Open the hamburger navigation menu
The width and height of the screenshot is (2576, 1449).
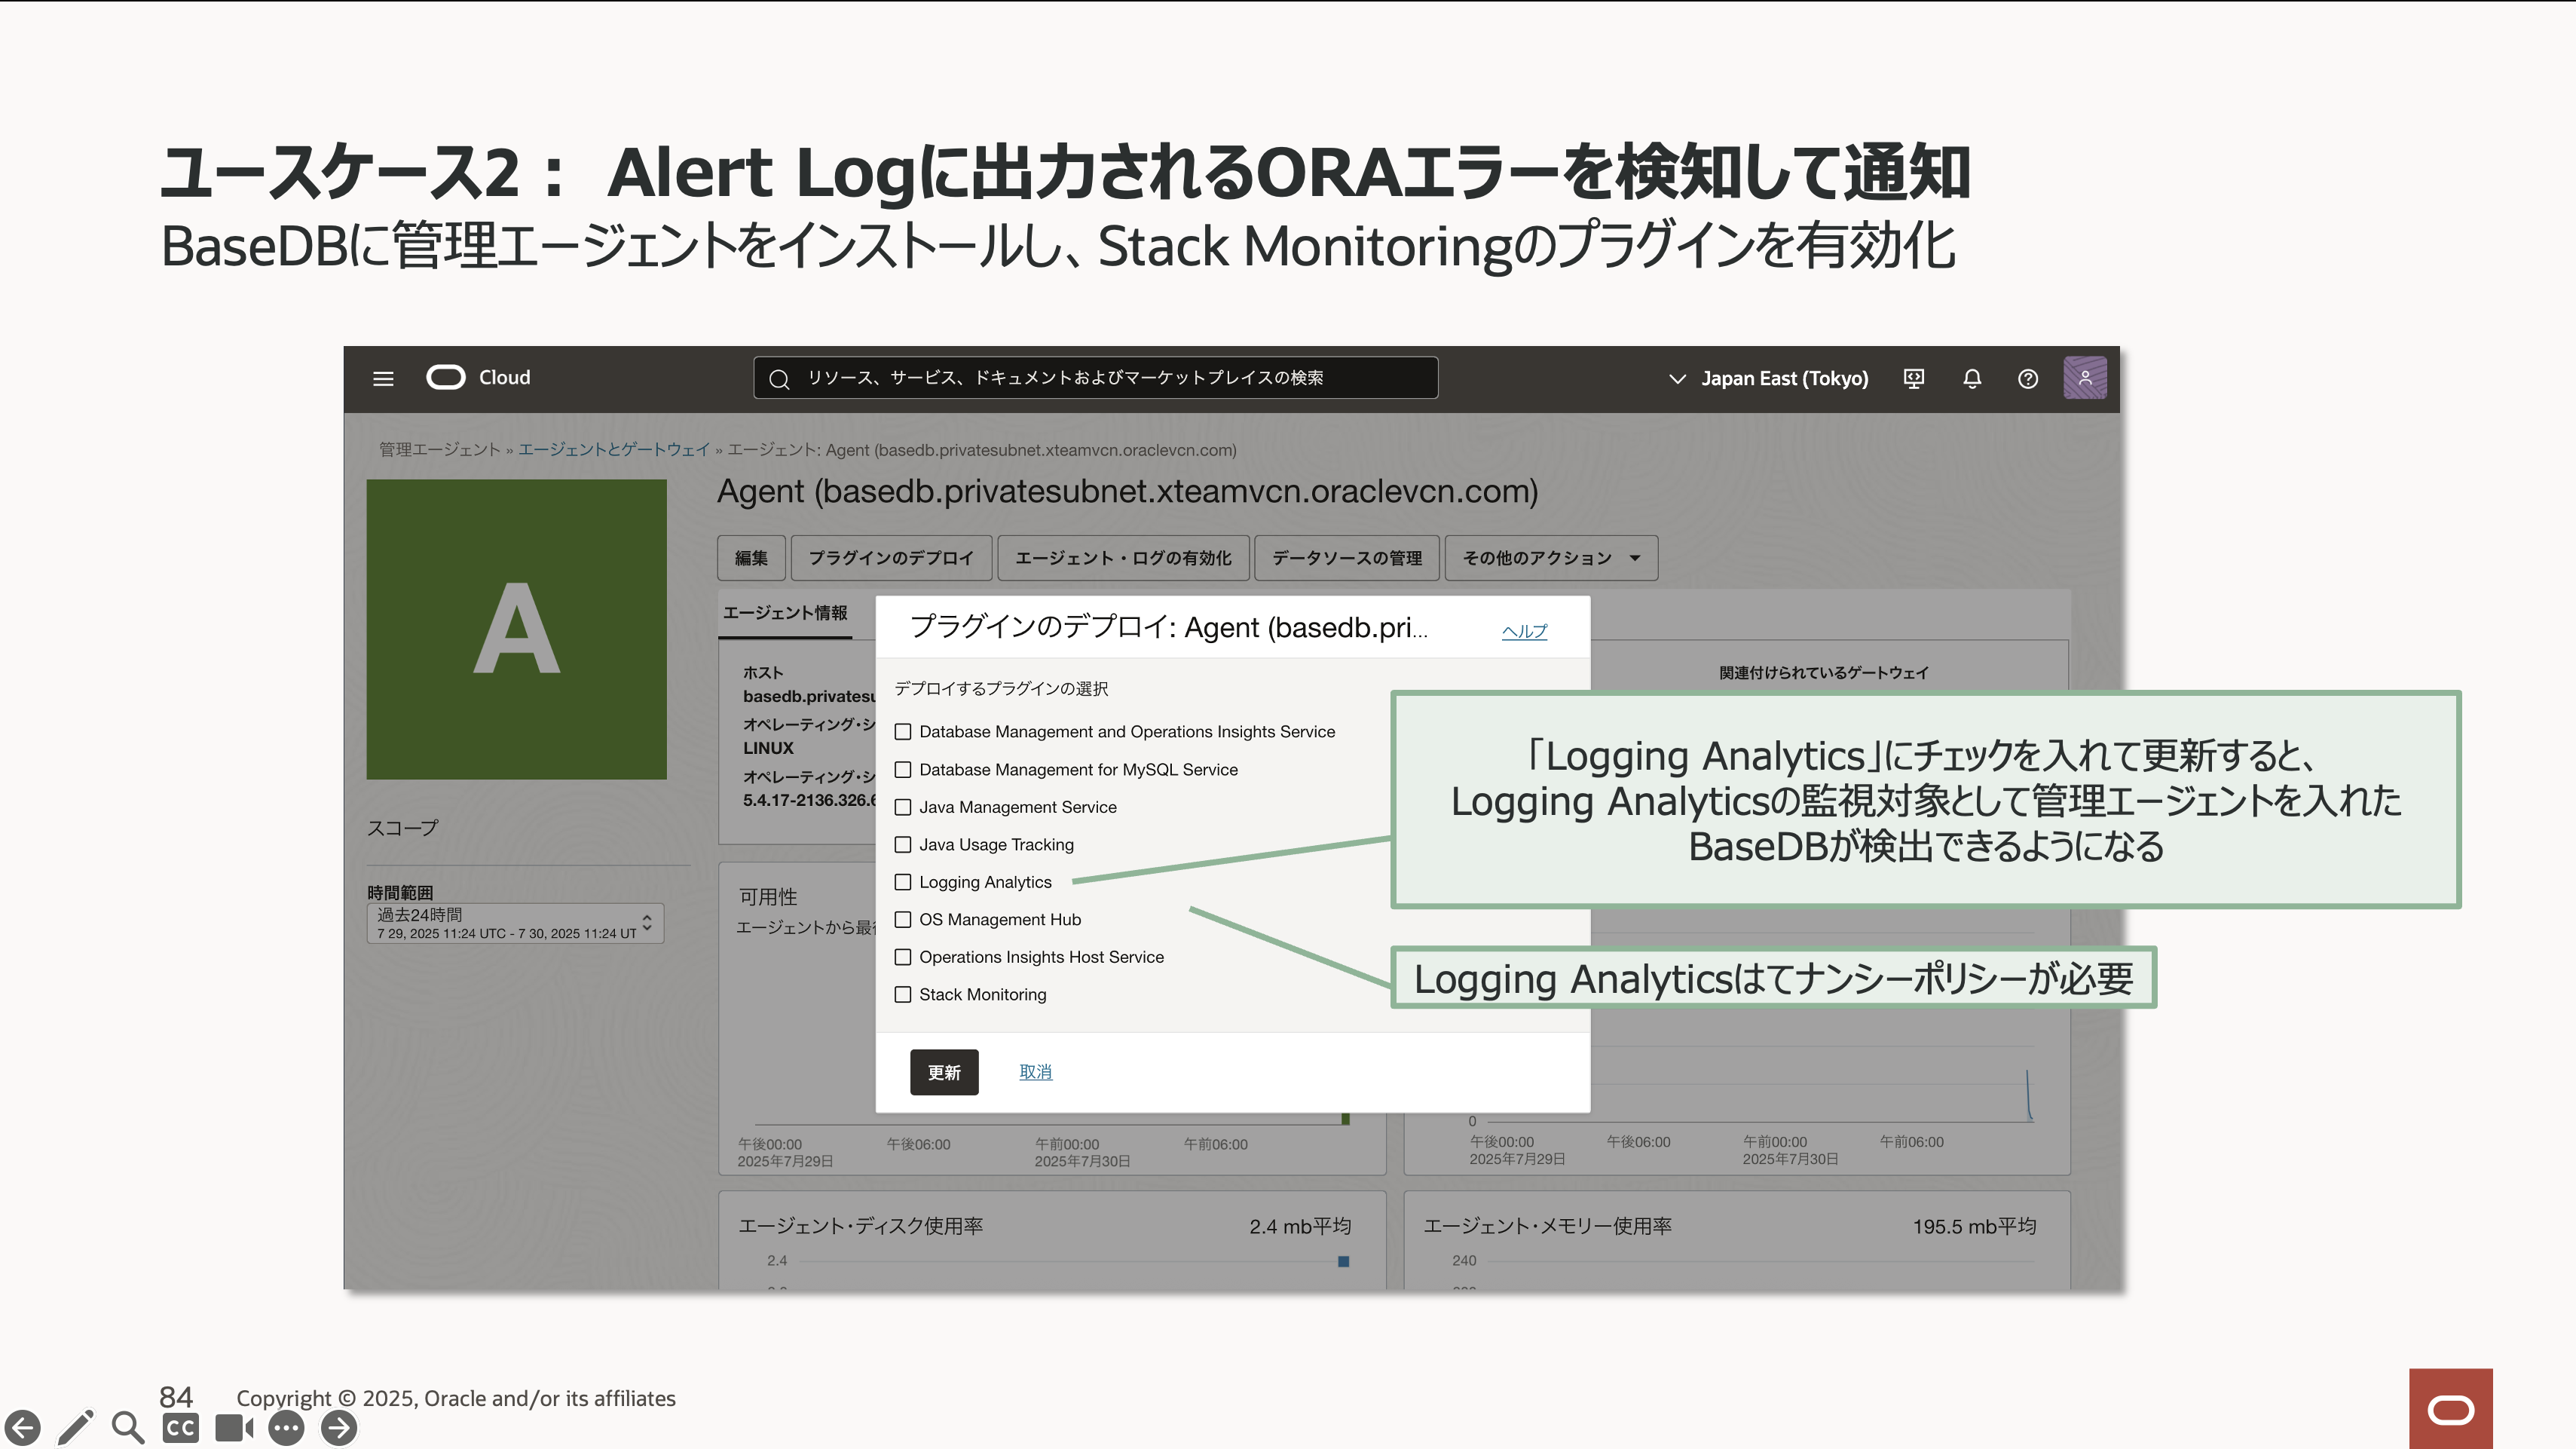[383, 379]
